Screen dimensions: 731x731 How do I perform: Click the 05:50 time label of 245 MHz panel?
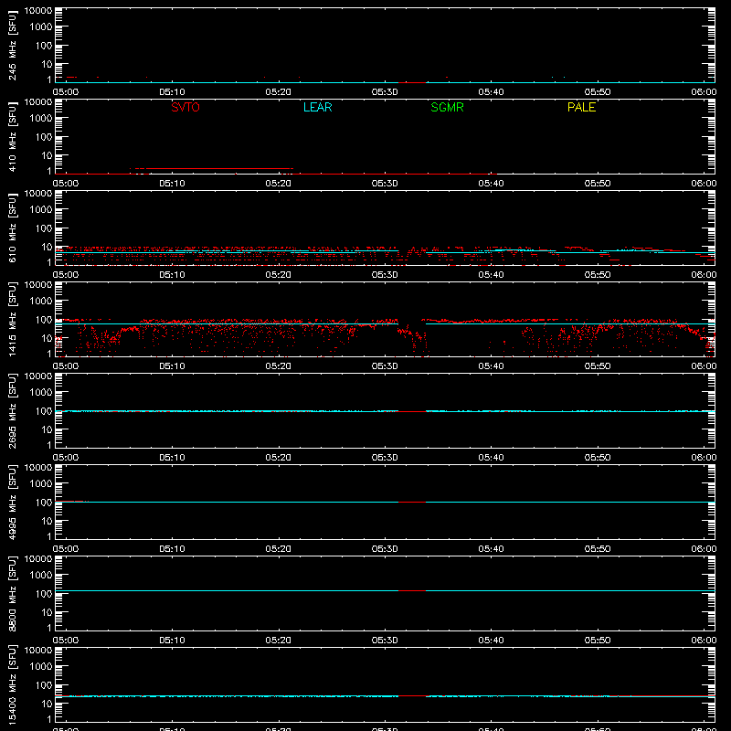pos(598,92)
